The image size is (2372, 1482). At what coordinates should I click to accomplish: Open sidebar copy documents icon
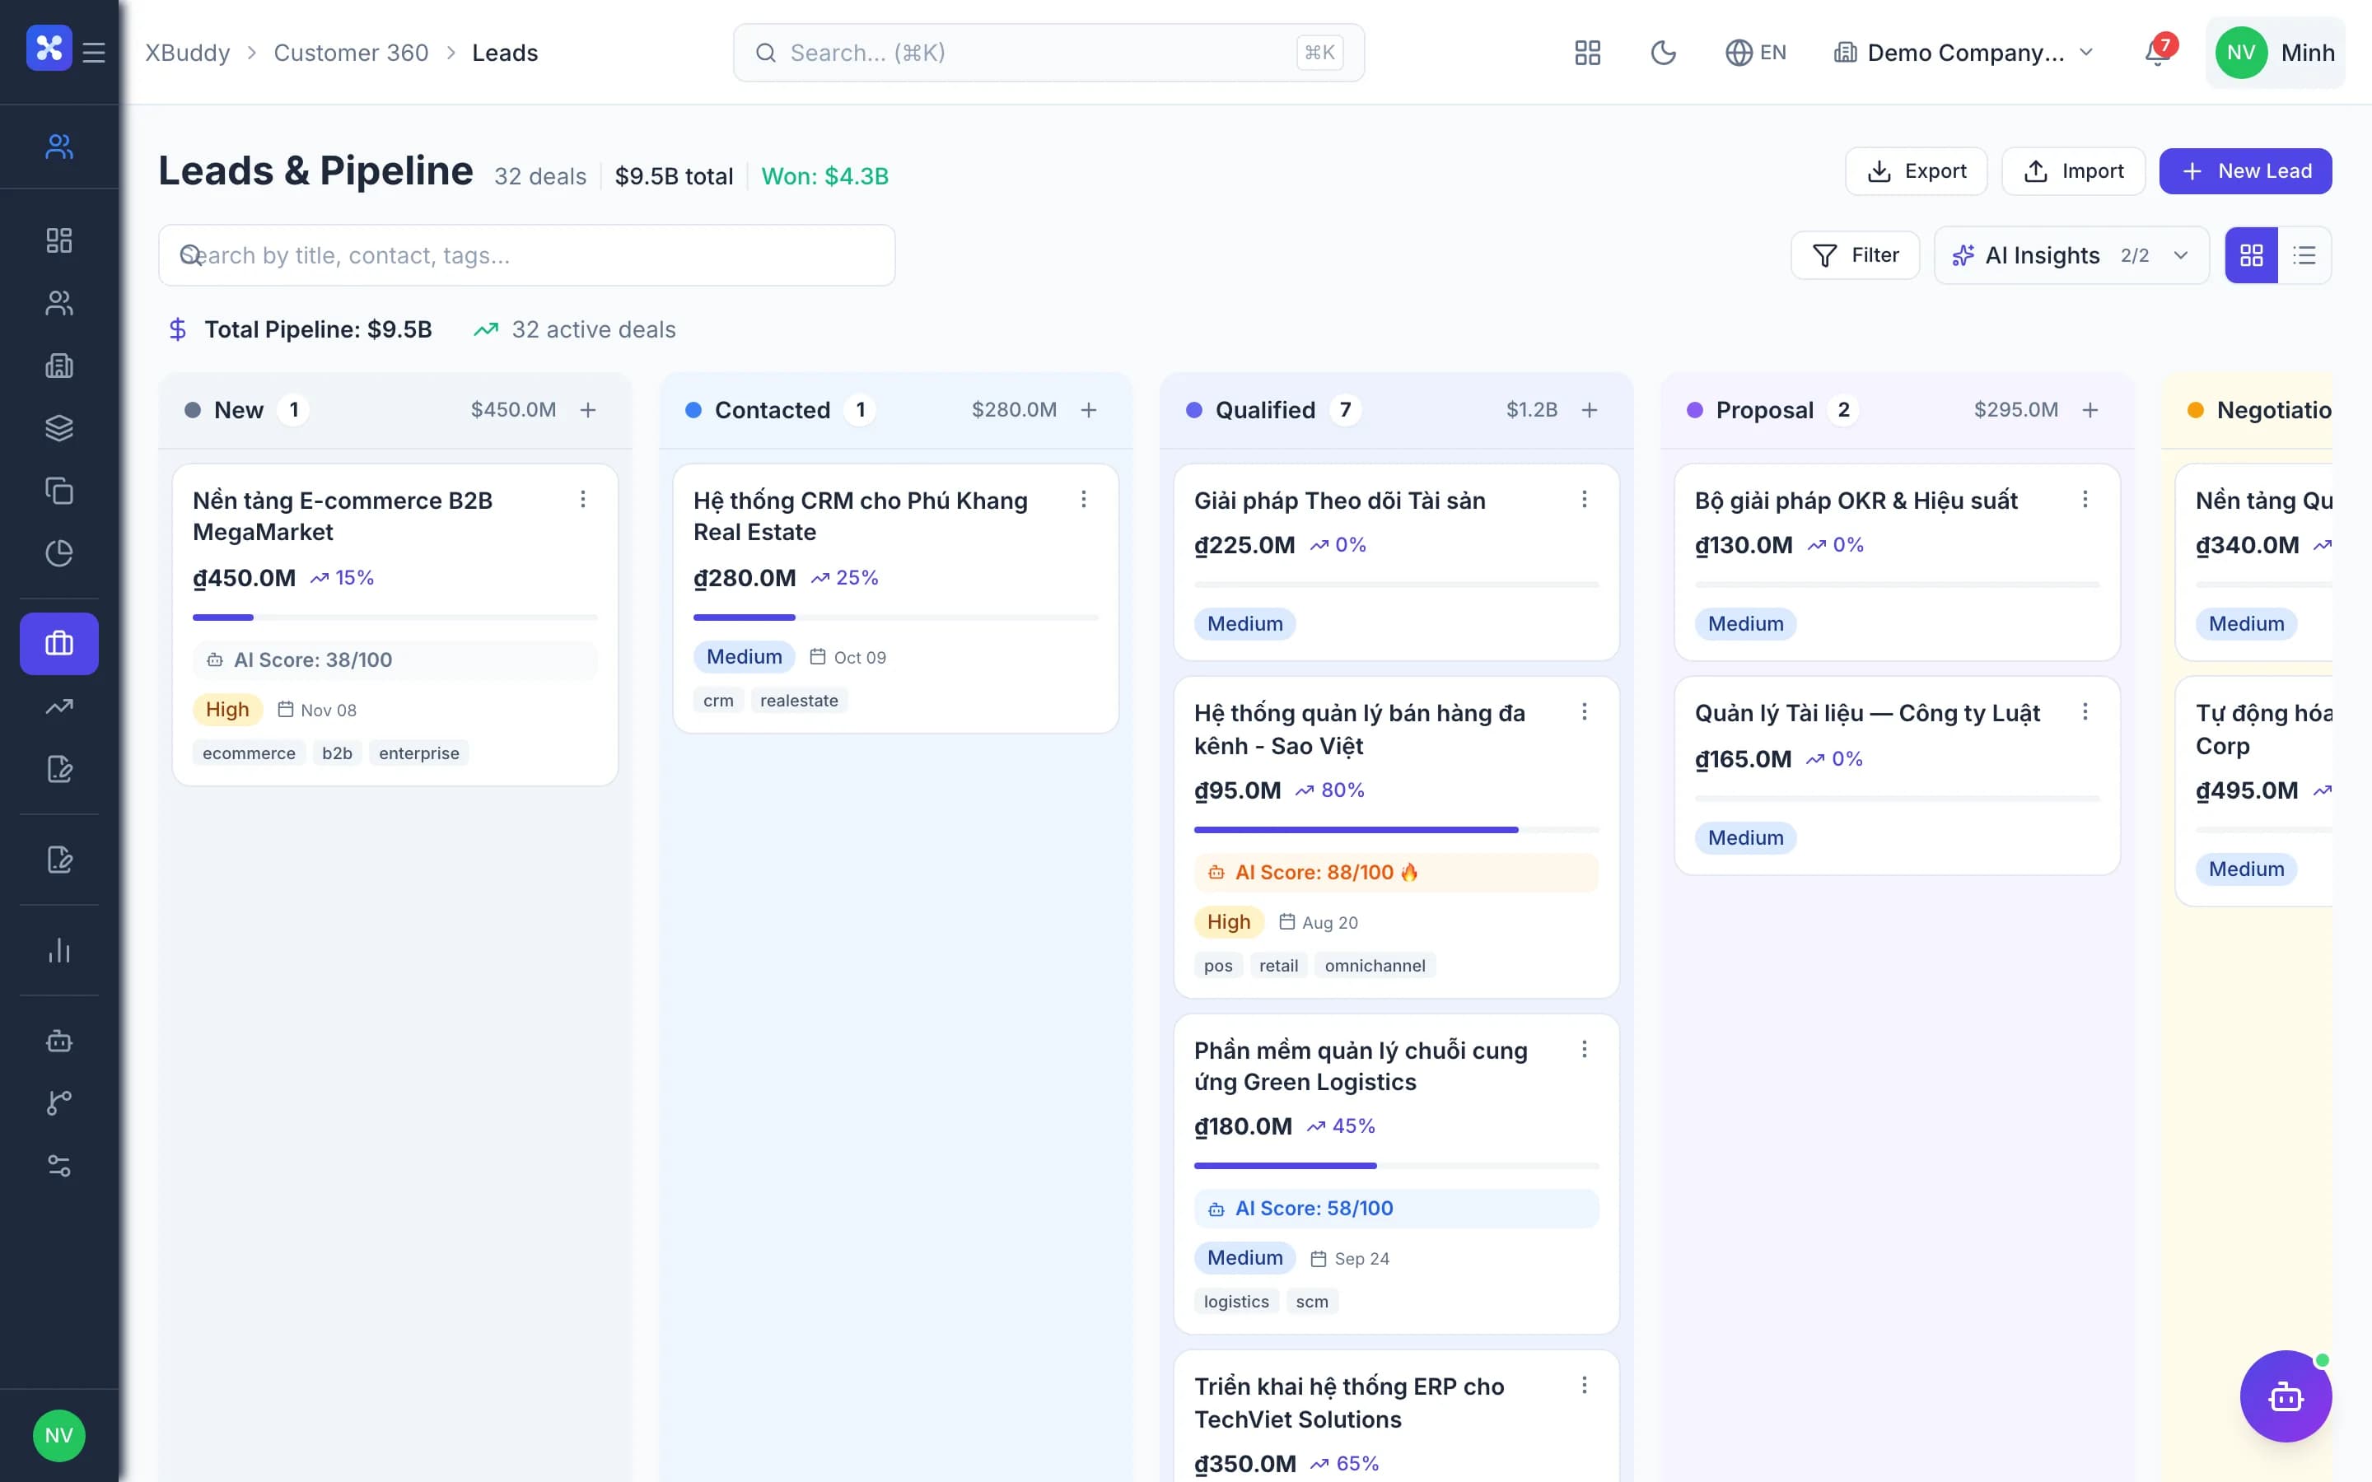(x=58, y=490)
